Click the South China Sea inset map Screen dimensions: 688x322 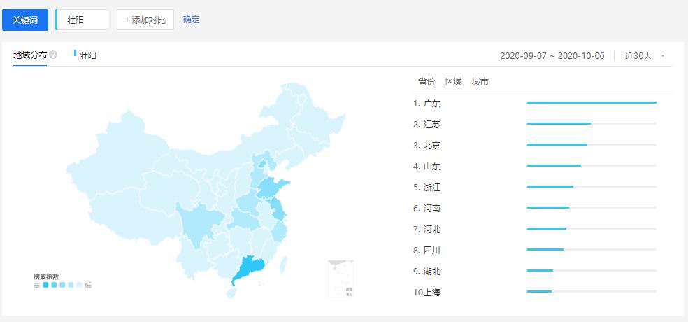pos(341,279)
